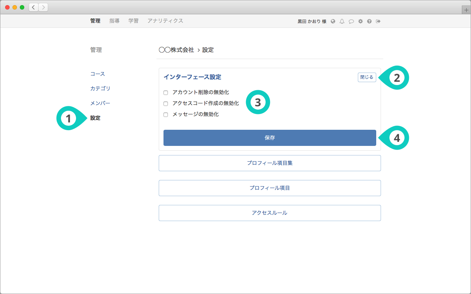Screen dimensions: 471x294
Task: Toggle メッセージの無効化 checkbox
Action: [166, 115]
